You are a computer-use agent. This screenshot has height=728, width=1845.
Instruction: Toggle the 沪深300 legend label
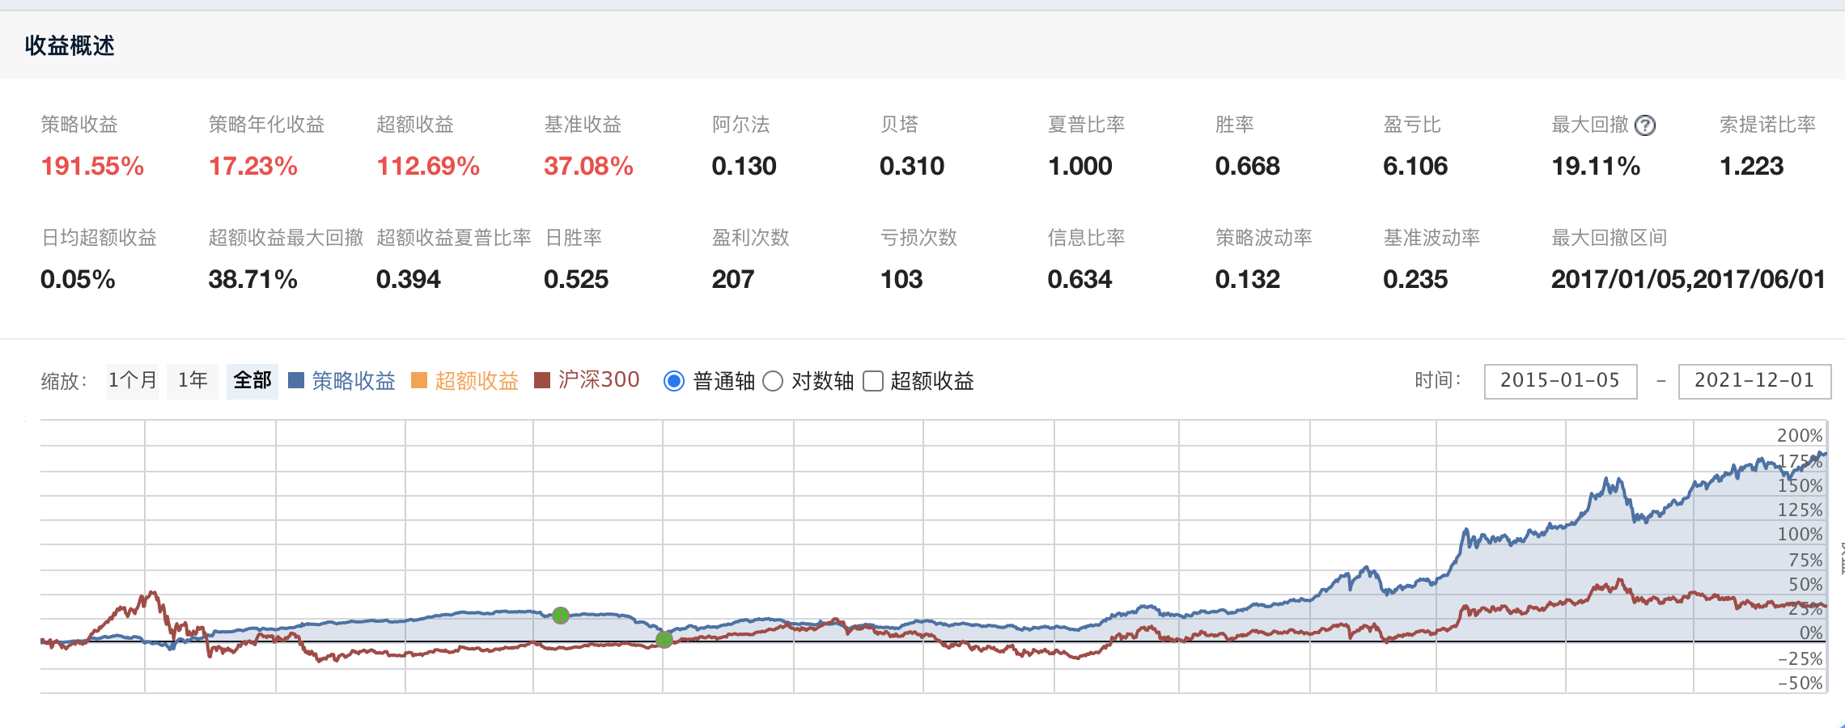pos(599,380)
